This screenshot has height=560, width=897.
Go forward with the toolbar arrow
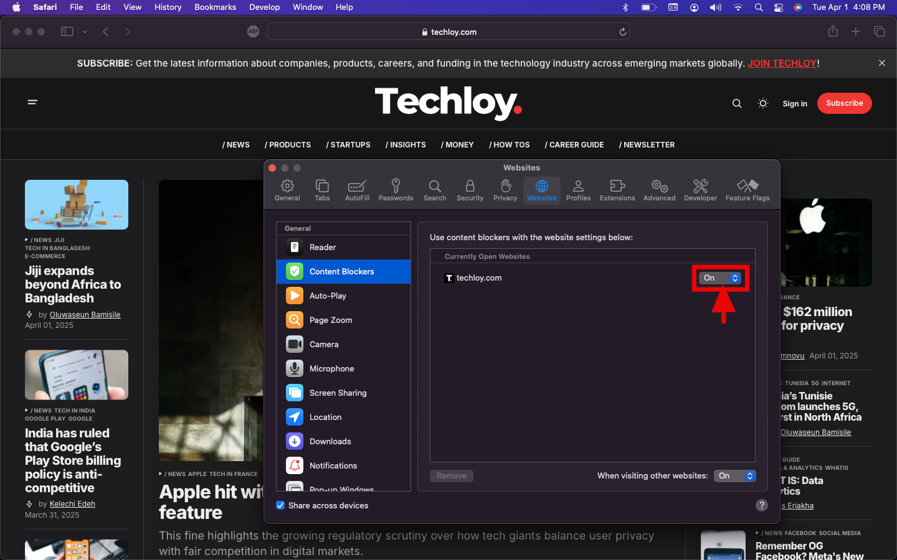point(128,32)
